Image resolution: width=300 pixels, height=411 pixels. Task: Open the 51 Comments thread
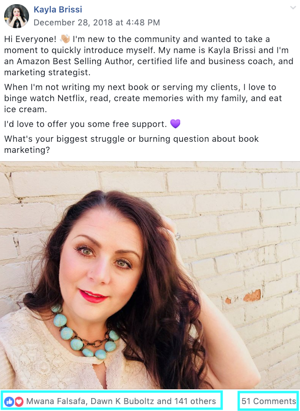click(x=269, y=401)
